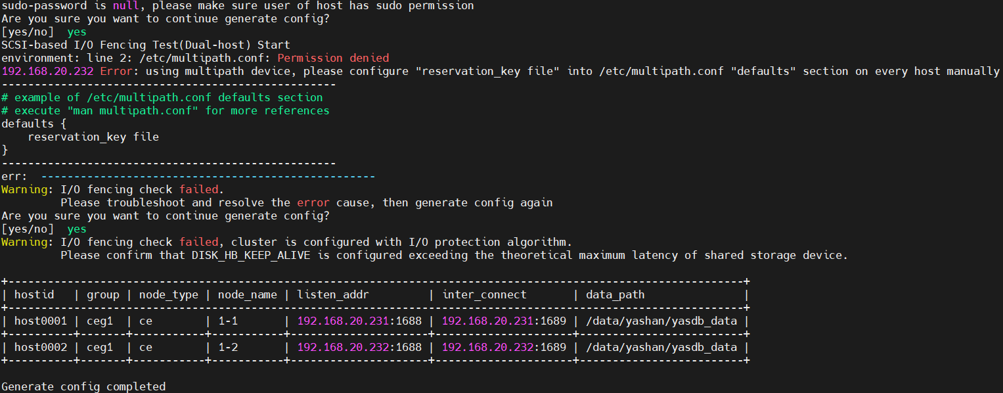The height and width of the screenshot is (393, 1003).
Task: Click the IP address before the word Error
Action: tap(47, 71)
